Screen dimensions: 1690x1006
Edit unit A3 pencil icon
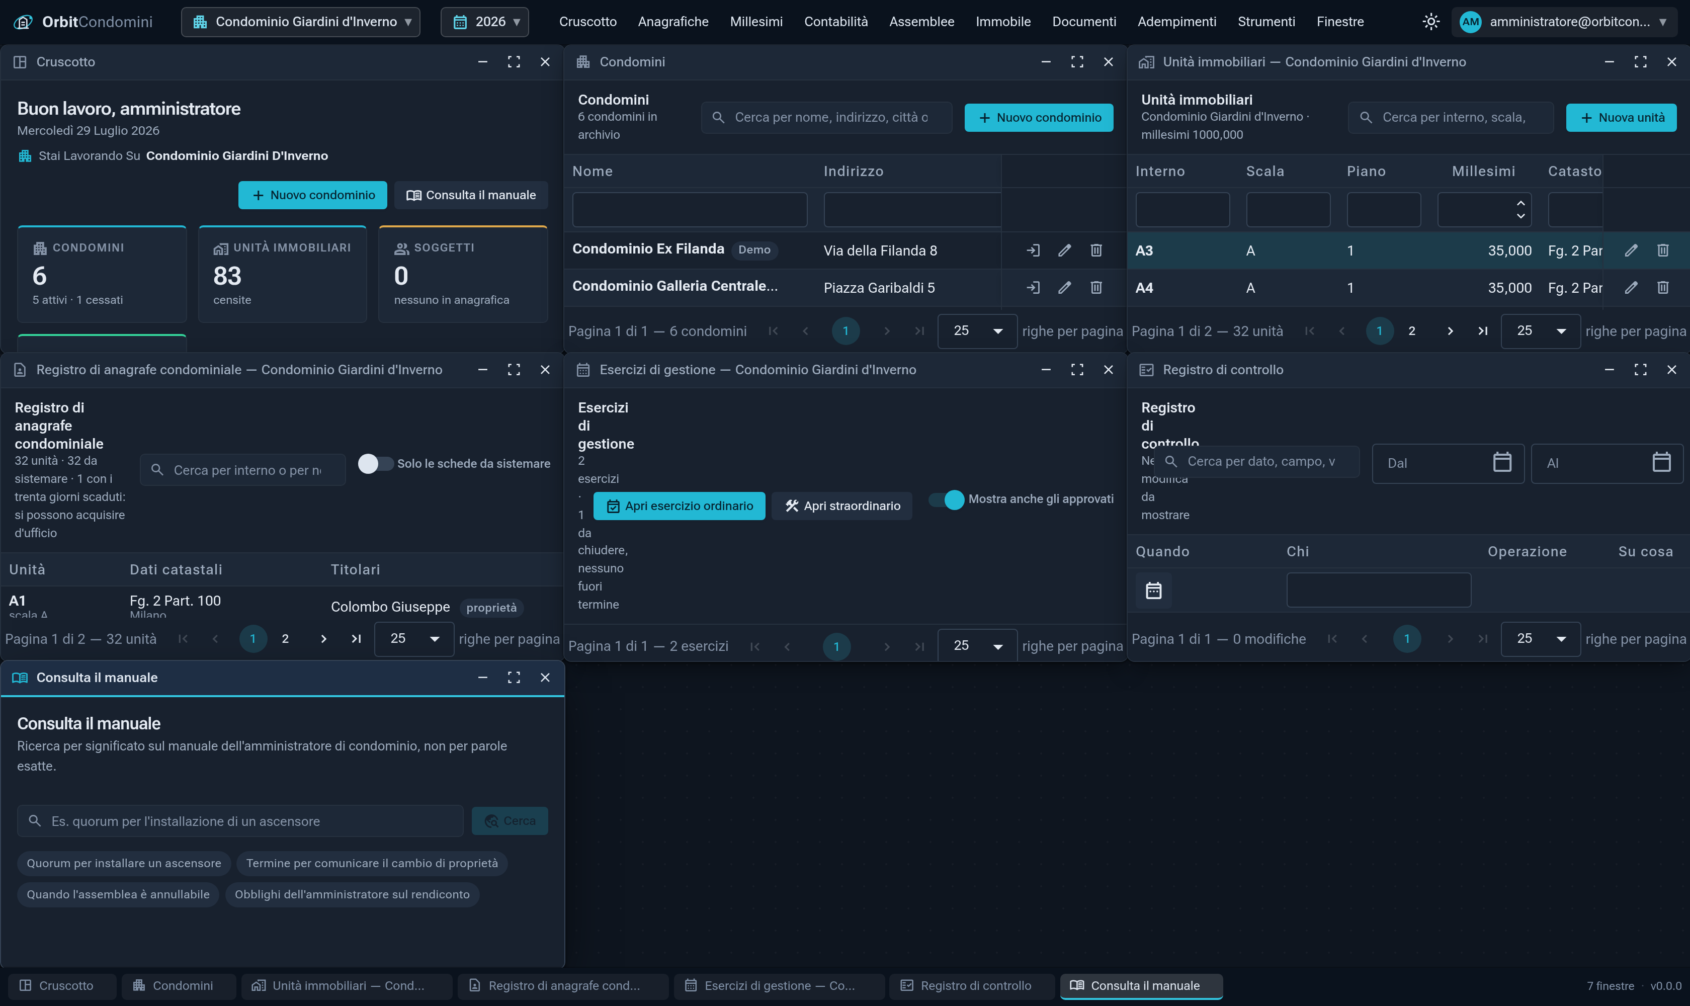[1631, 250]
